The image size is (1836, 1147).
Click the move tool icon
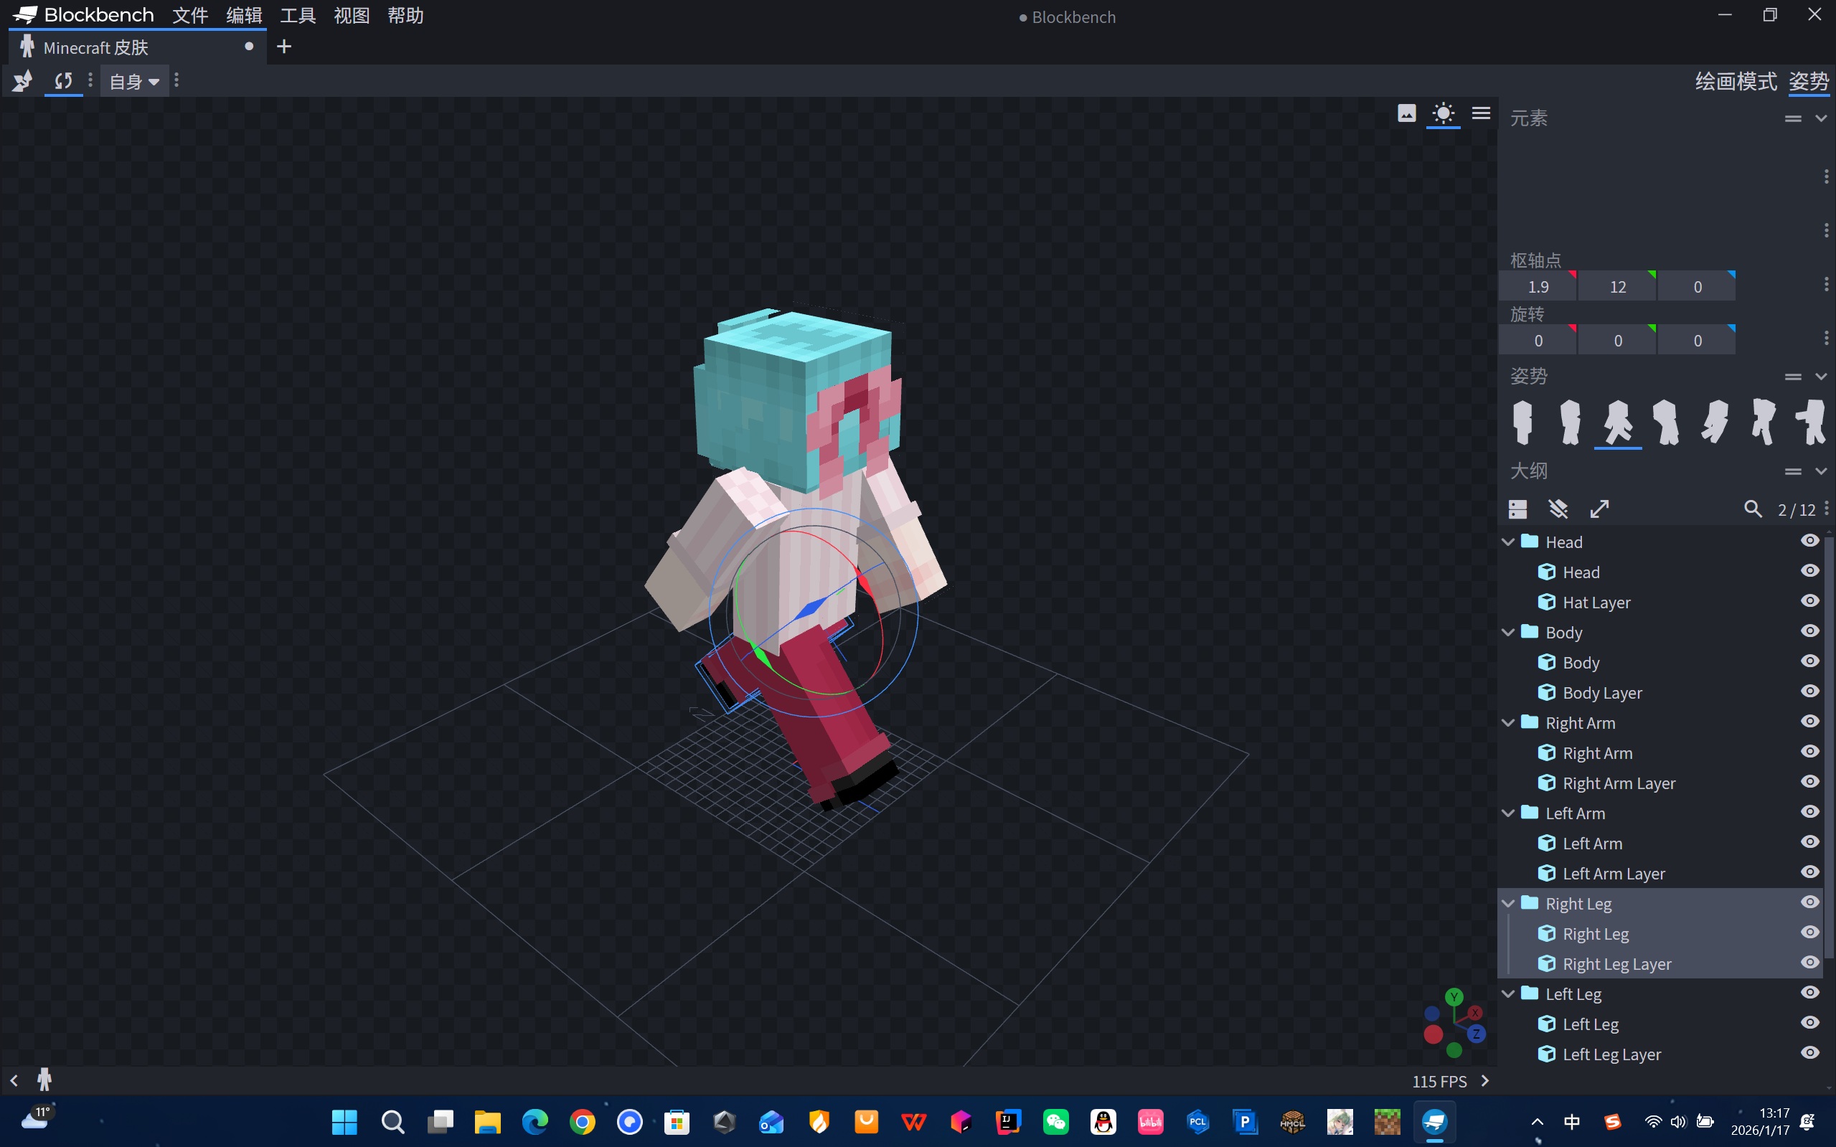23,81
